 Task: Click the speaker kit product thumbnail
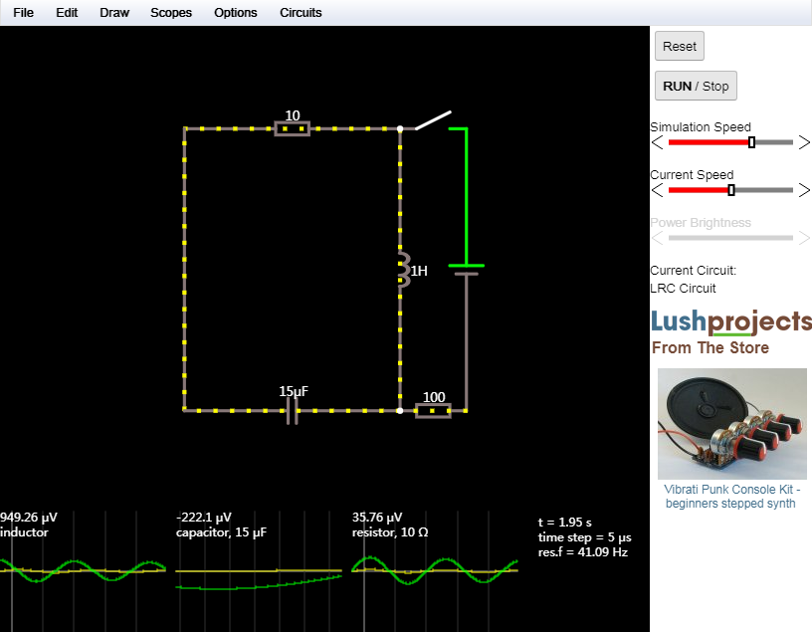point(731,424)
